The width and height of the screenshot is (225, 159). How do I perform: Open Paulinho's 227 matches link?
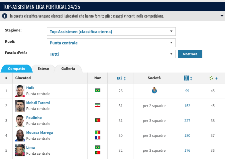point(187,121)
